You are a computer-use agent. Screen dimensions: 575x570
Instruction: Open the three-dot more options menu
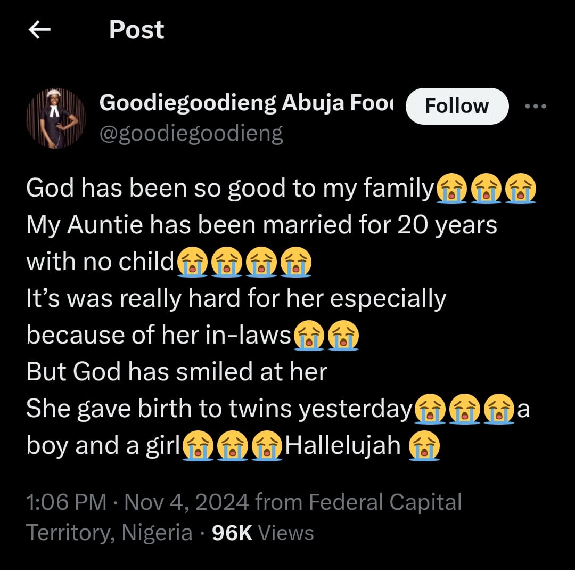(535, 107)
